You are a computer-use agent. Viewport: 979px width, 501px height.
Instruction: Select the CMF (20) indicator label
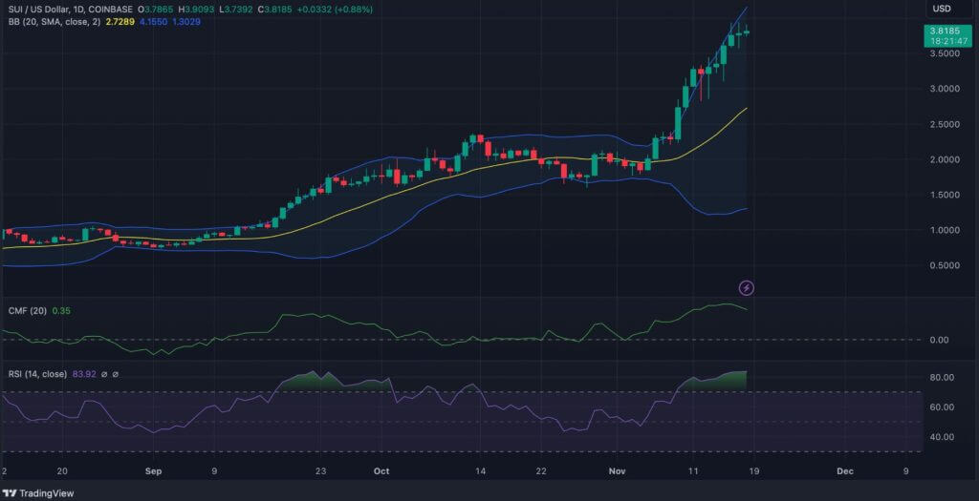[28, 310]
